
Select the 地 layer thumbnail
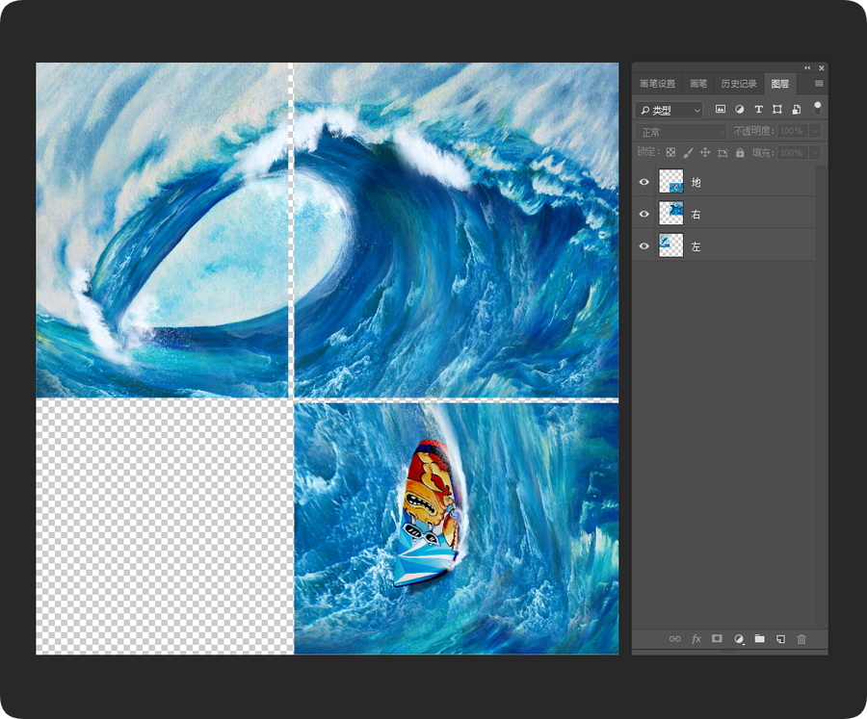(x=671, y=181)
